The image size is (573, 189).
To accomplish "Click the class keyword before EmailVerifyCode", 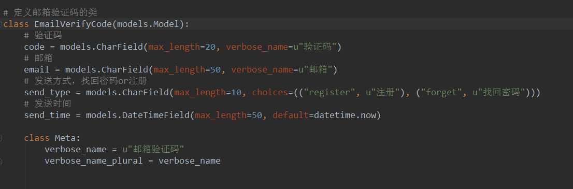I will coord(16,24).
